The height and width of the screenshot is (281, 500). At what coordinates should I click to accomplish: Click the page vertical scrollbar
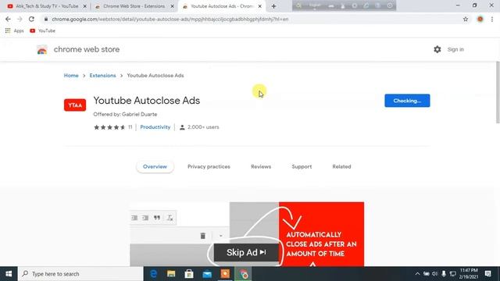coord(498,92)
